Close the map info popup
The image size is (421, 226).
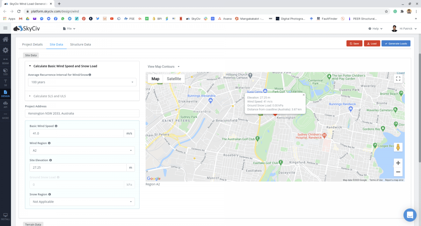[x=303, y=95]
